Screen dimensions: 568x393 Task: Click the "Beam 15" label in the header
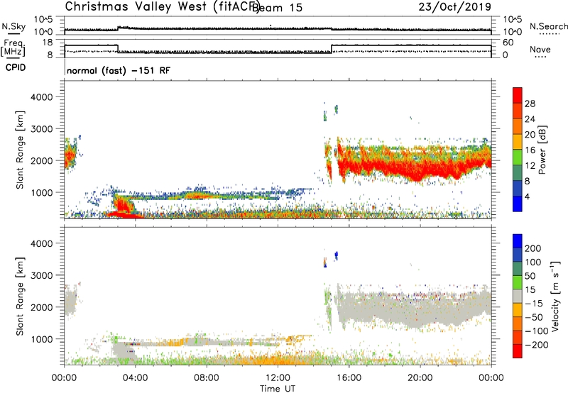point(278,8)
